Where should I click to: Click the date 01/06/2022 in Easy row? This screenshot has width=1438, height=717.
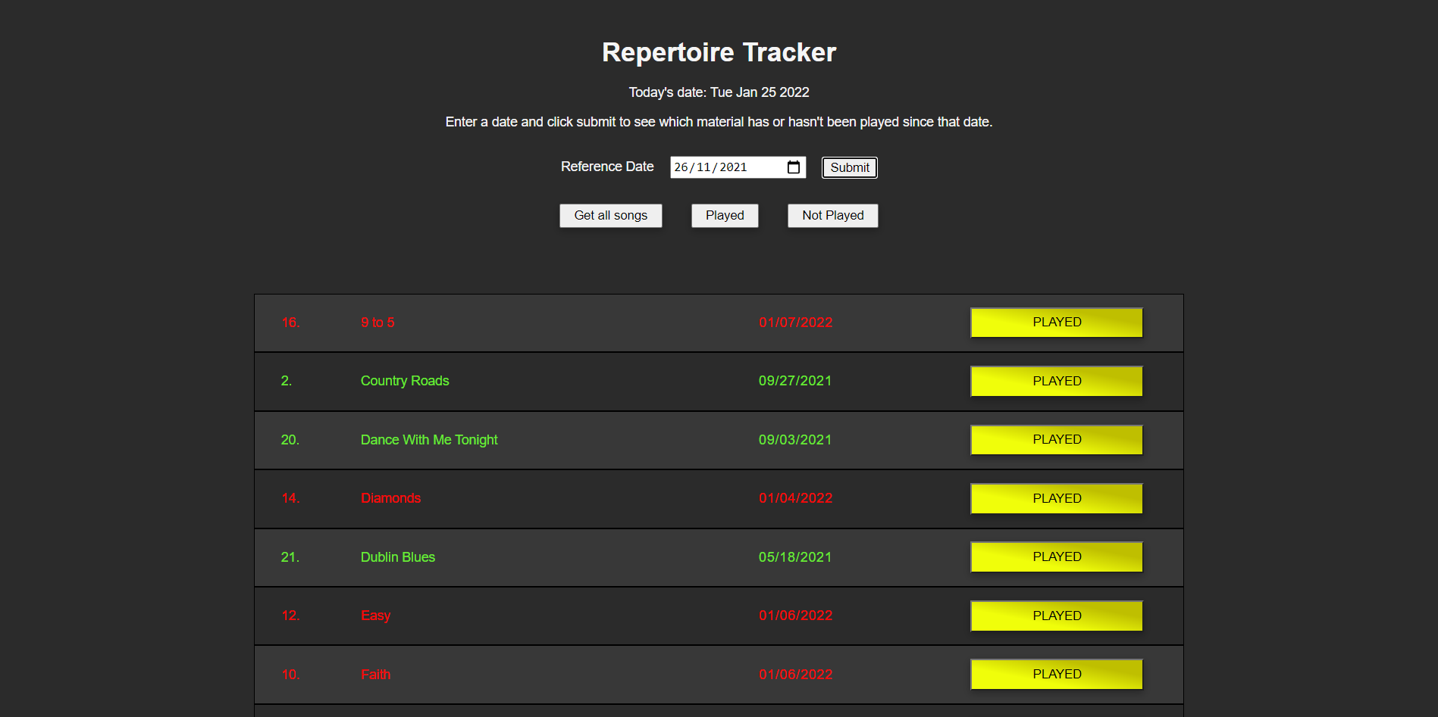coord(796,616)
